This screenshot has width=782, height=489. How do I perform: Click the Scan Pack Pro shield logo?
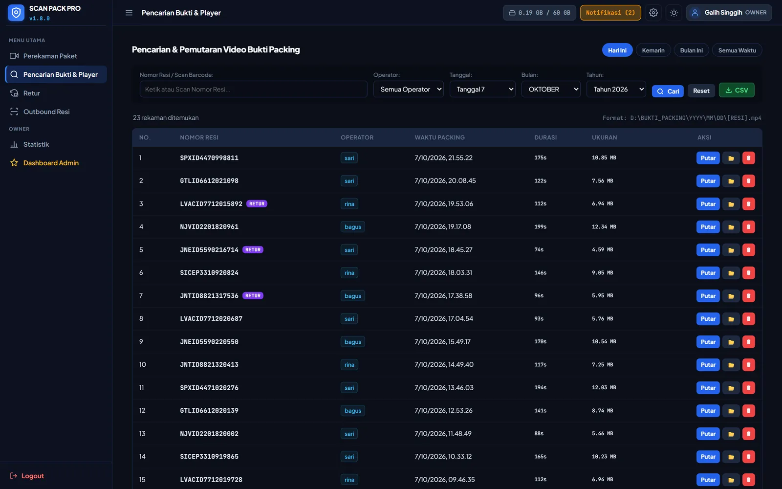coord(16,13)
